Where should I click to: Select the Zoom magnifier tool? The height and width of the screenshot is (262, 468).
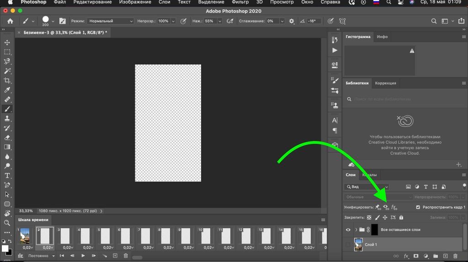click(x=7, y=223)
